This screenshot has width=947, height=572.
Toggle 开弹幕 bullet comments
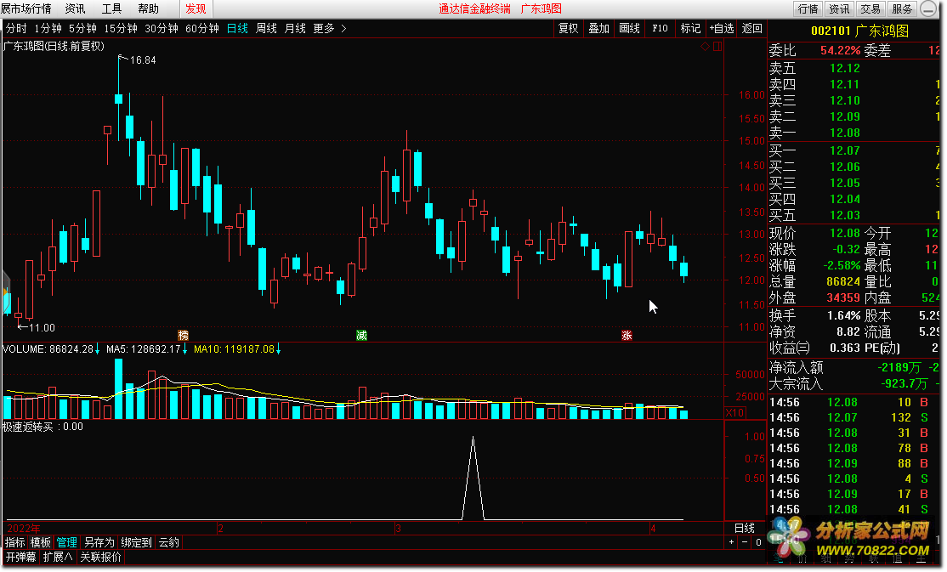[21, 557]
